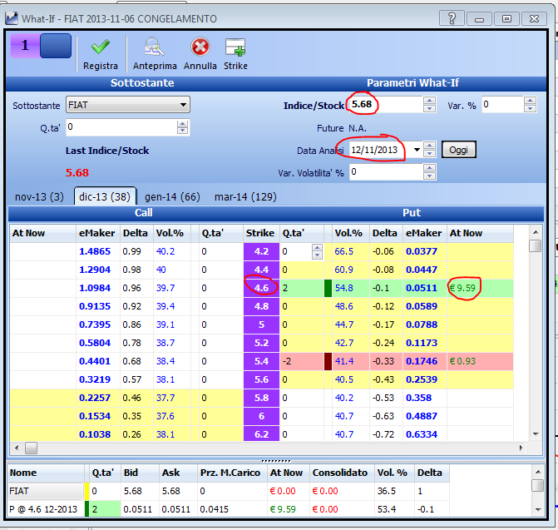Click the Registra green checkmark icon
Viewport: 558px width, 530px height.
coord(101,47)
